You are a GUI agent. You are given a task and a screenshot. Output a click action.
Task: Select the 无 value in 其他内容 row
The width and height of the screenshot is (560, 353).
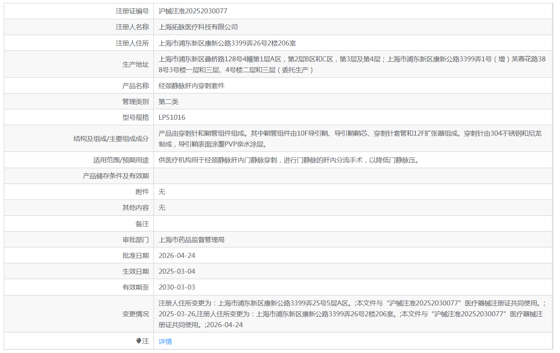tap(162, 208)
